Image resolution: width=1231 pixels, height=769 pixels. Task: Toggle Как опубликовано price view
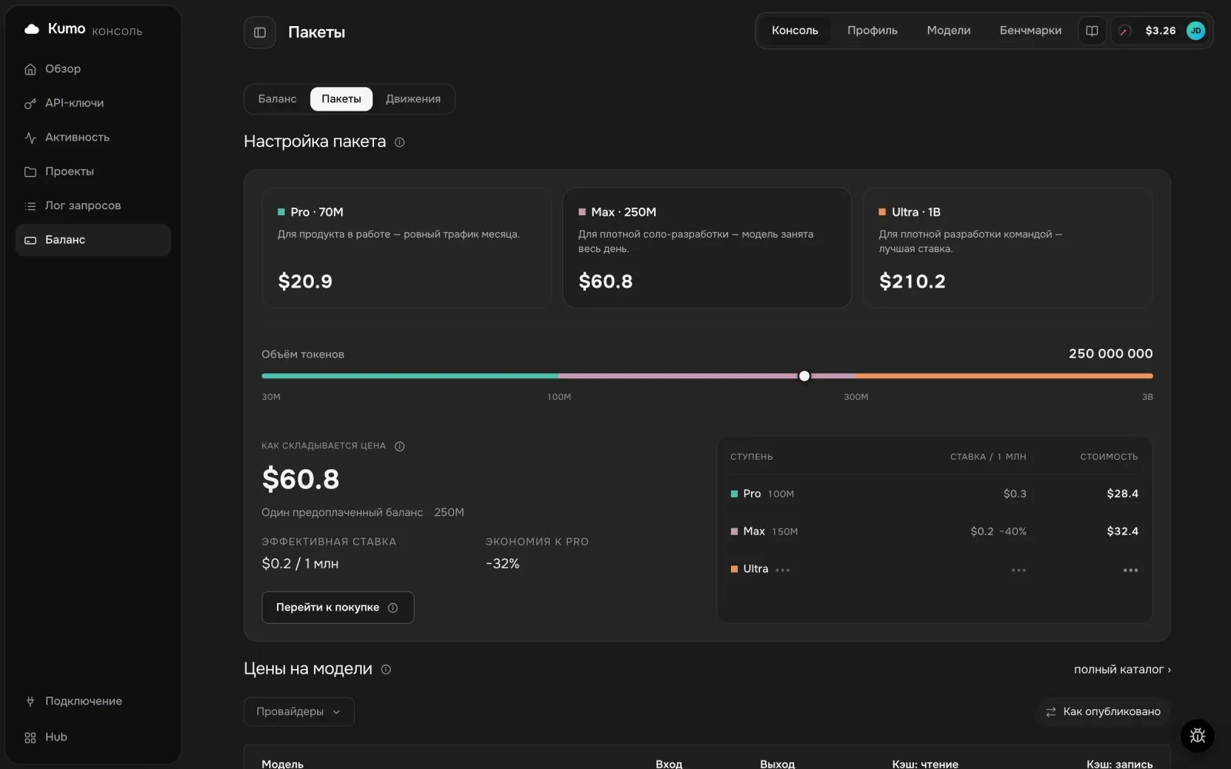(1103, 712)
